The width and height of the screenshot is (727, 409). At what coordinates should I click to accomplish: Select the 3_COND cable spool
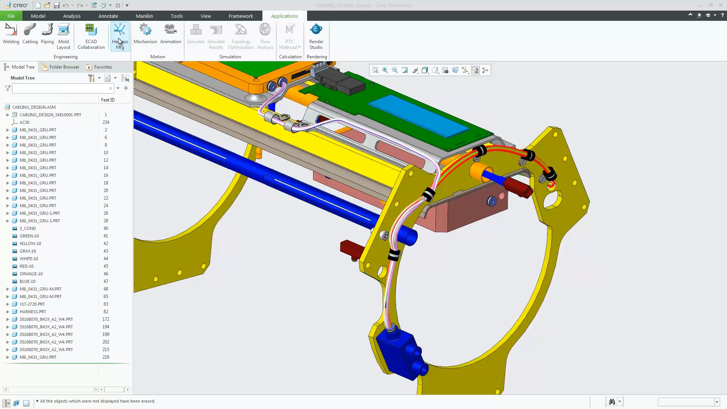[x=28, y=228]
